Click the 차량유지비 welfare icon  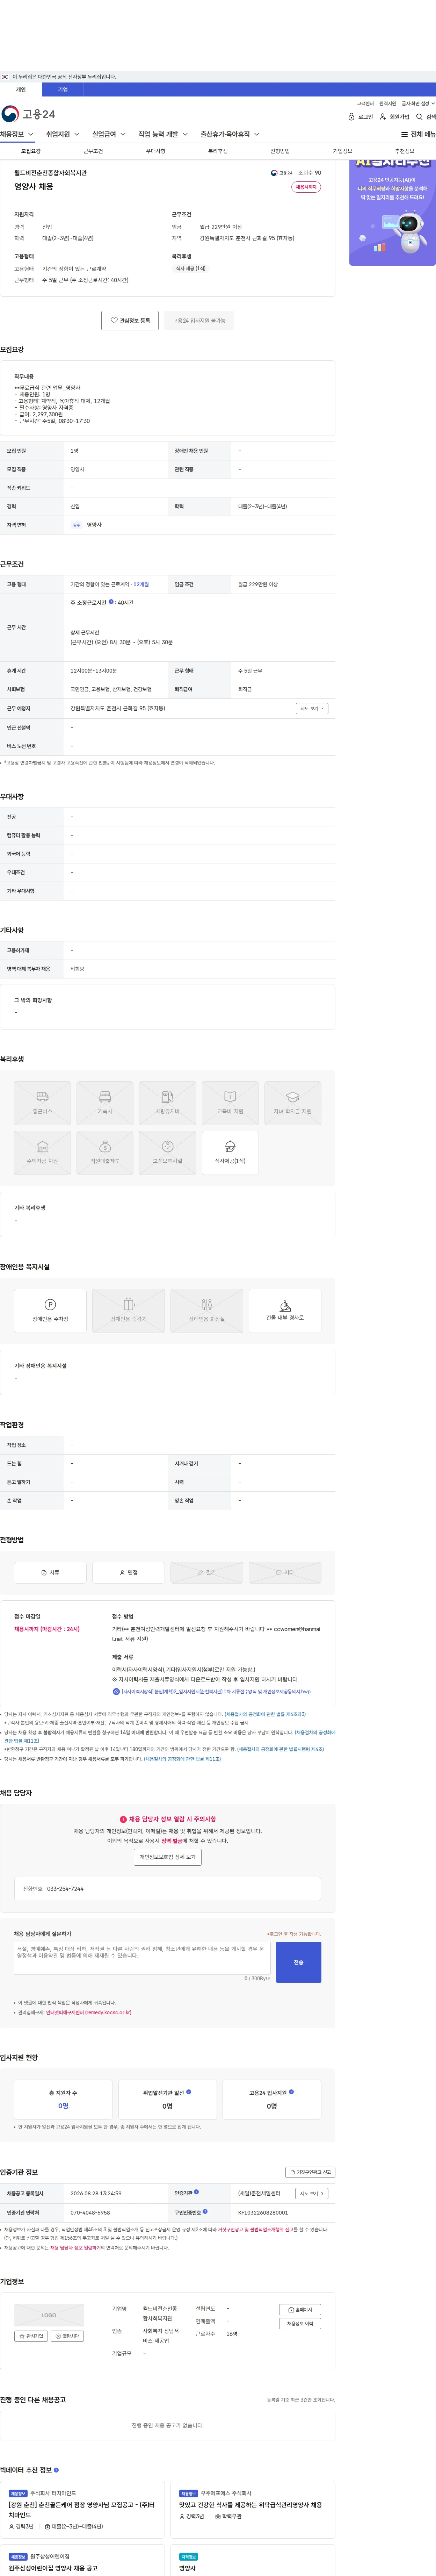coord(168,1103)
